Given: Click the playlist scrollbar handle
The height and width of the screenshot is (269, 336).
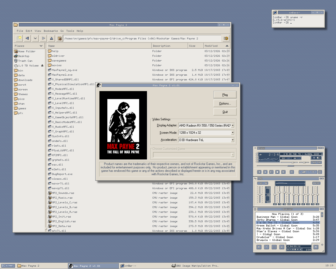Looking at the screenshot, I should [322, 215].
